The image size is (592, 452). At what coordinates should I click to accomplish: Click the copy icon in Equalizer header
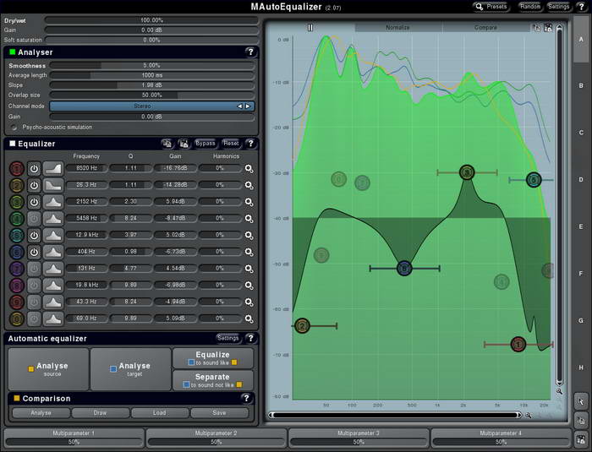pyautogui.click(x=168, y=144)
